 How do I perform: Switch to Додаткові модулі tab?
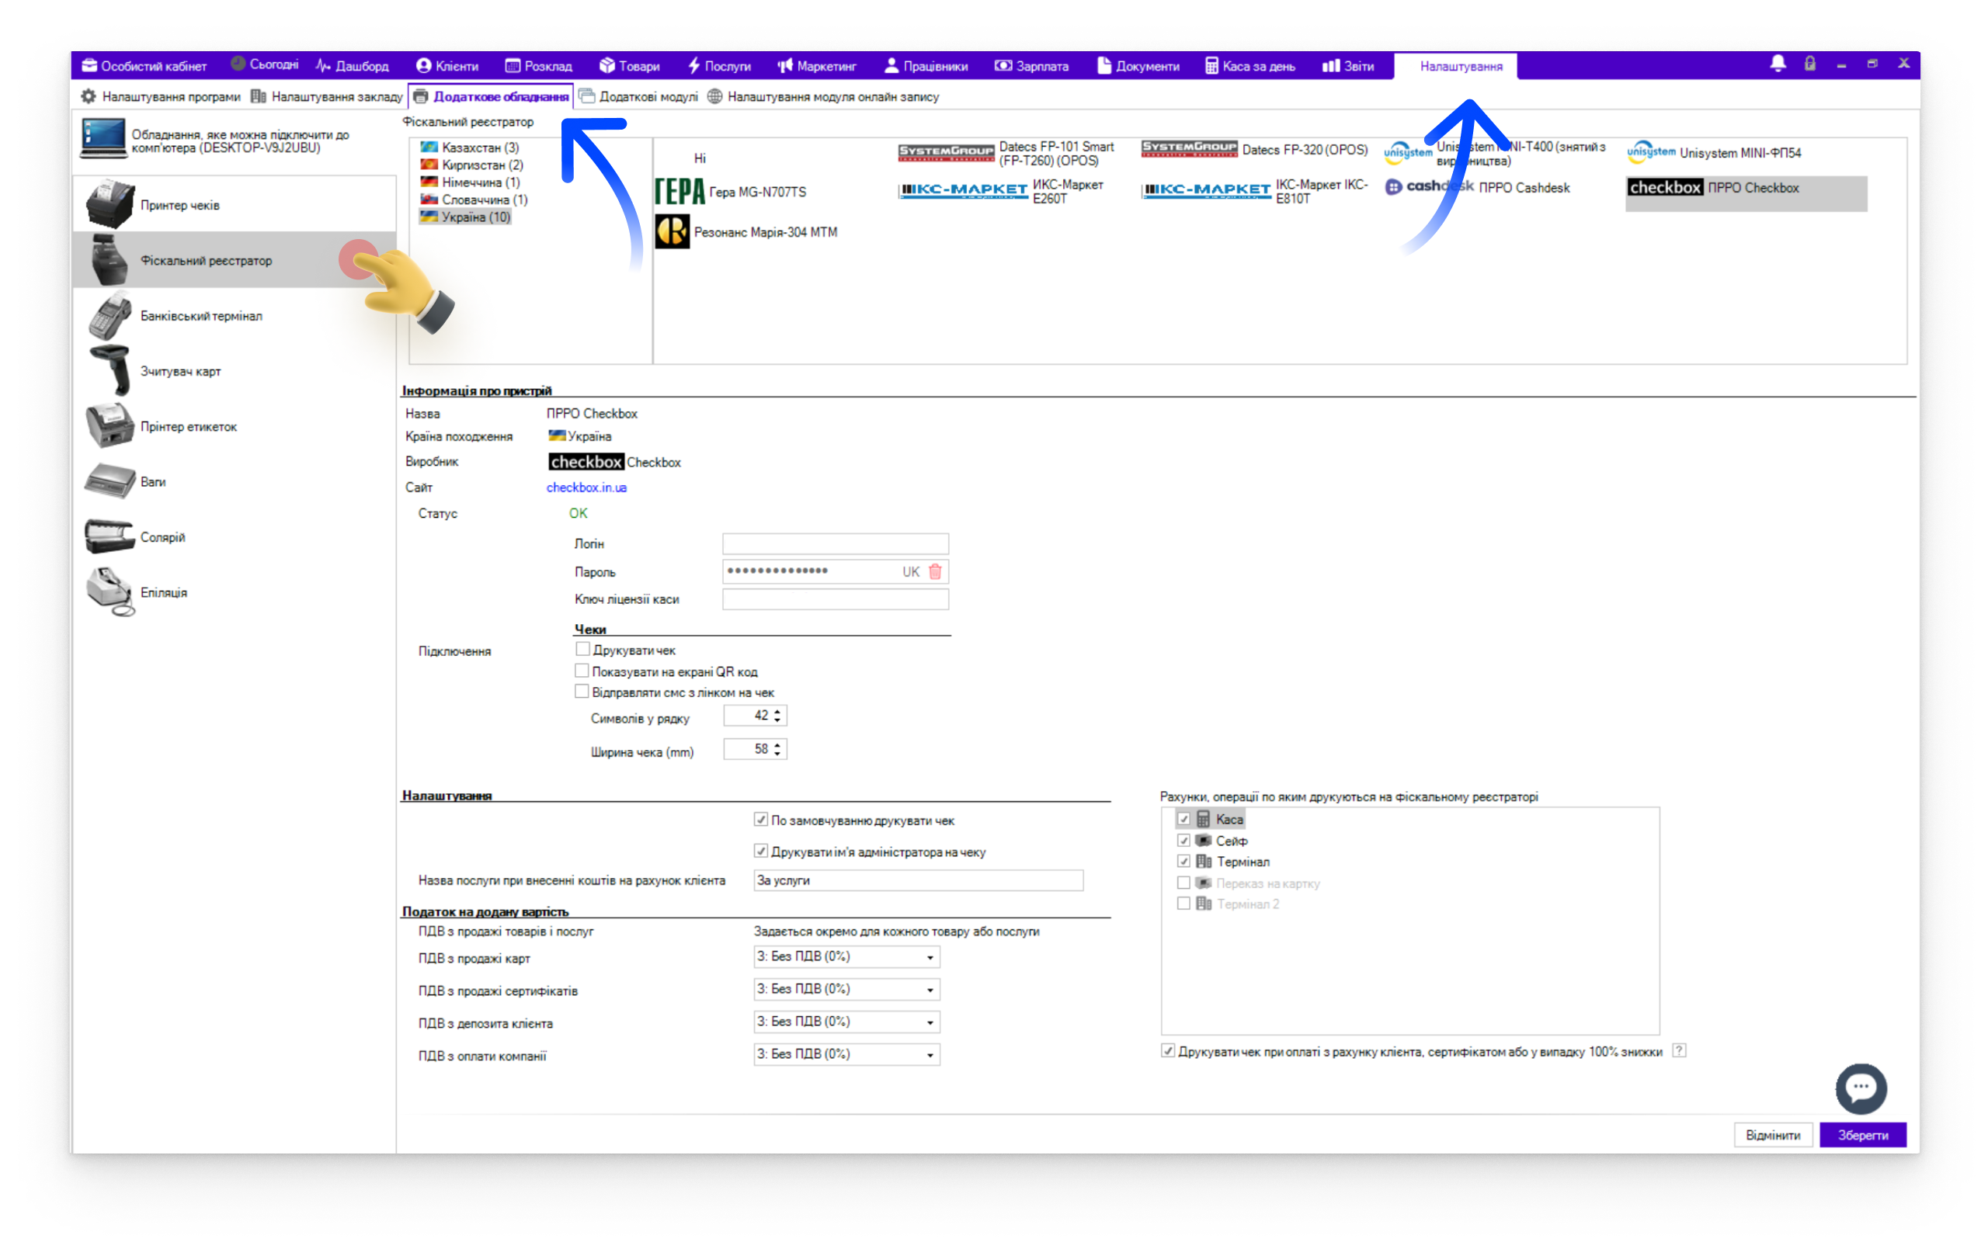click(x=638, y=97)
